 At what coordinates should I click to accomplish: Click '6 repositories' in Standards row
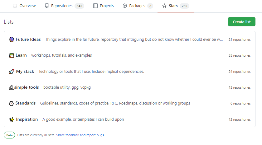[x=240, y=103]
